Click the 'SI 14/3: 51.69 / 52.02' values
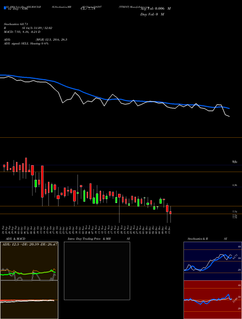The width and height of the screenshot is (242, 319). point(37,28)
